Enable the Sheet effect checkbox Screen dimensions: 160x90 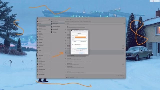point(66,61)
